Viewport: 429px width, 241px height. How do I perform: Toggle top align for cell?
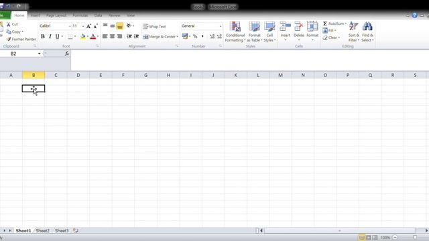(105, 25)
